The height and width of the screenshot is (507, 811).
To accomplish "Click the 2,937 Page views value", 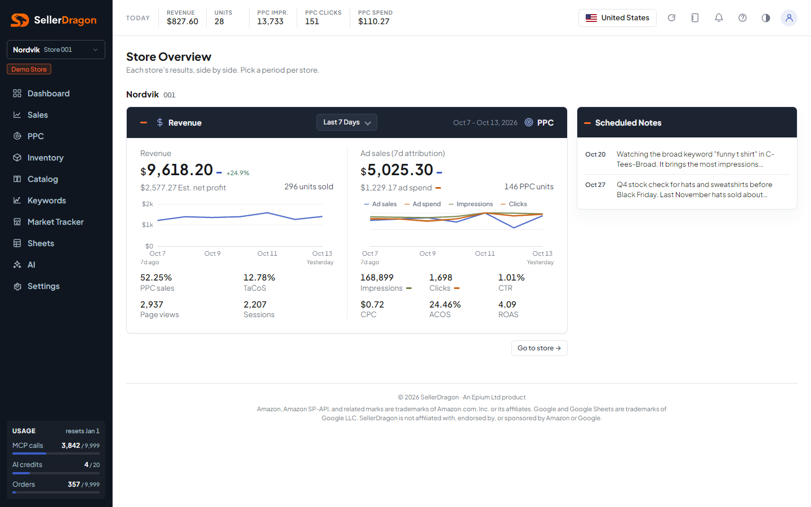I will coord(151,304).
